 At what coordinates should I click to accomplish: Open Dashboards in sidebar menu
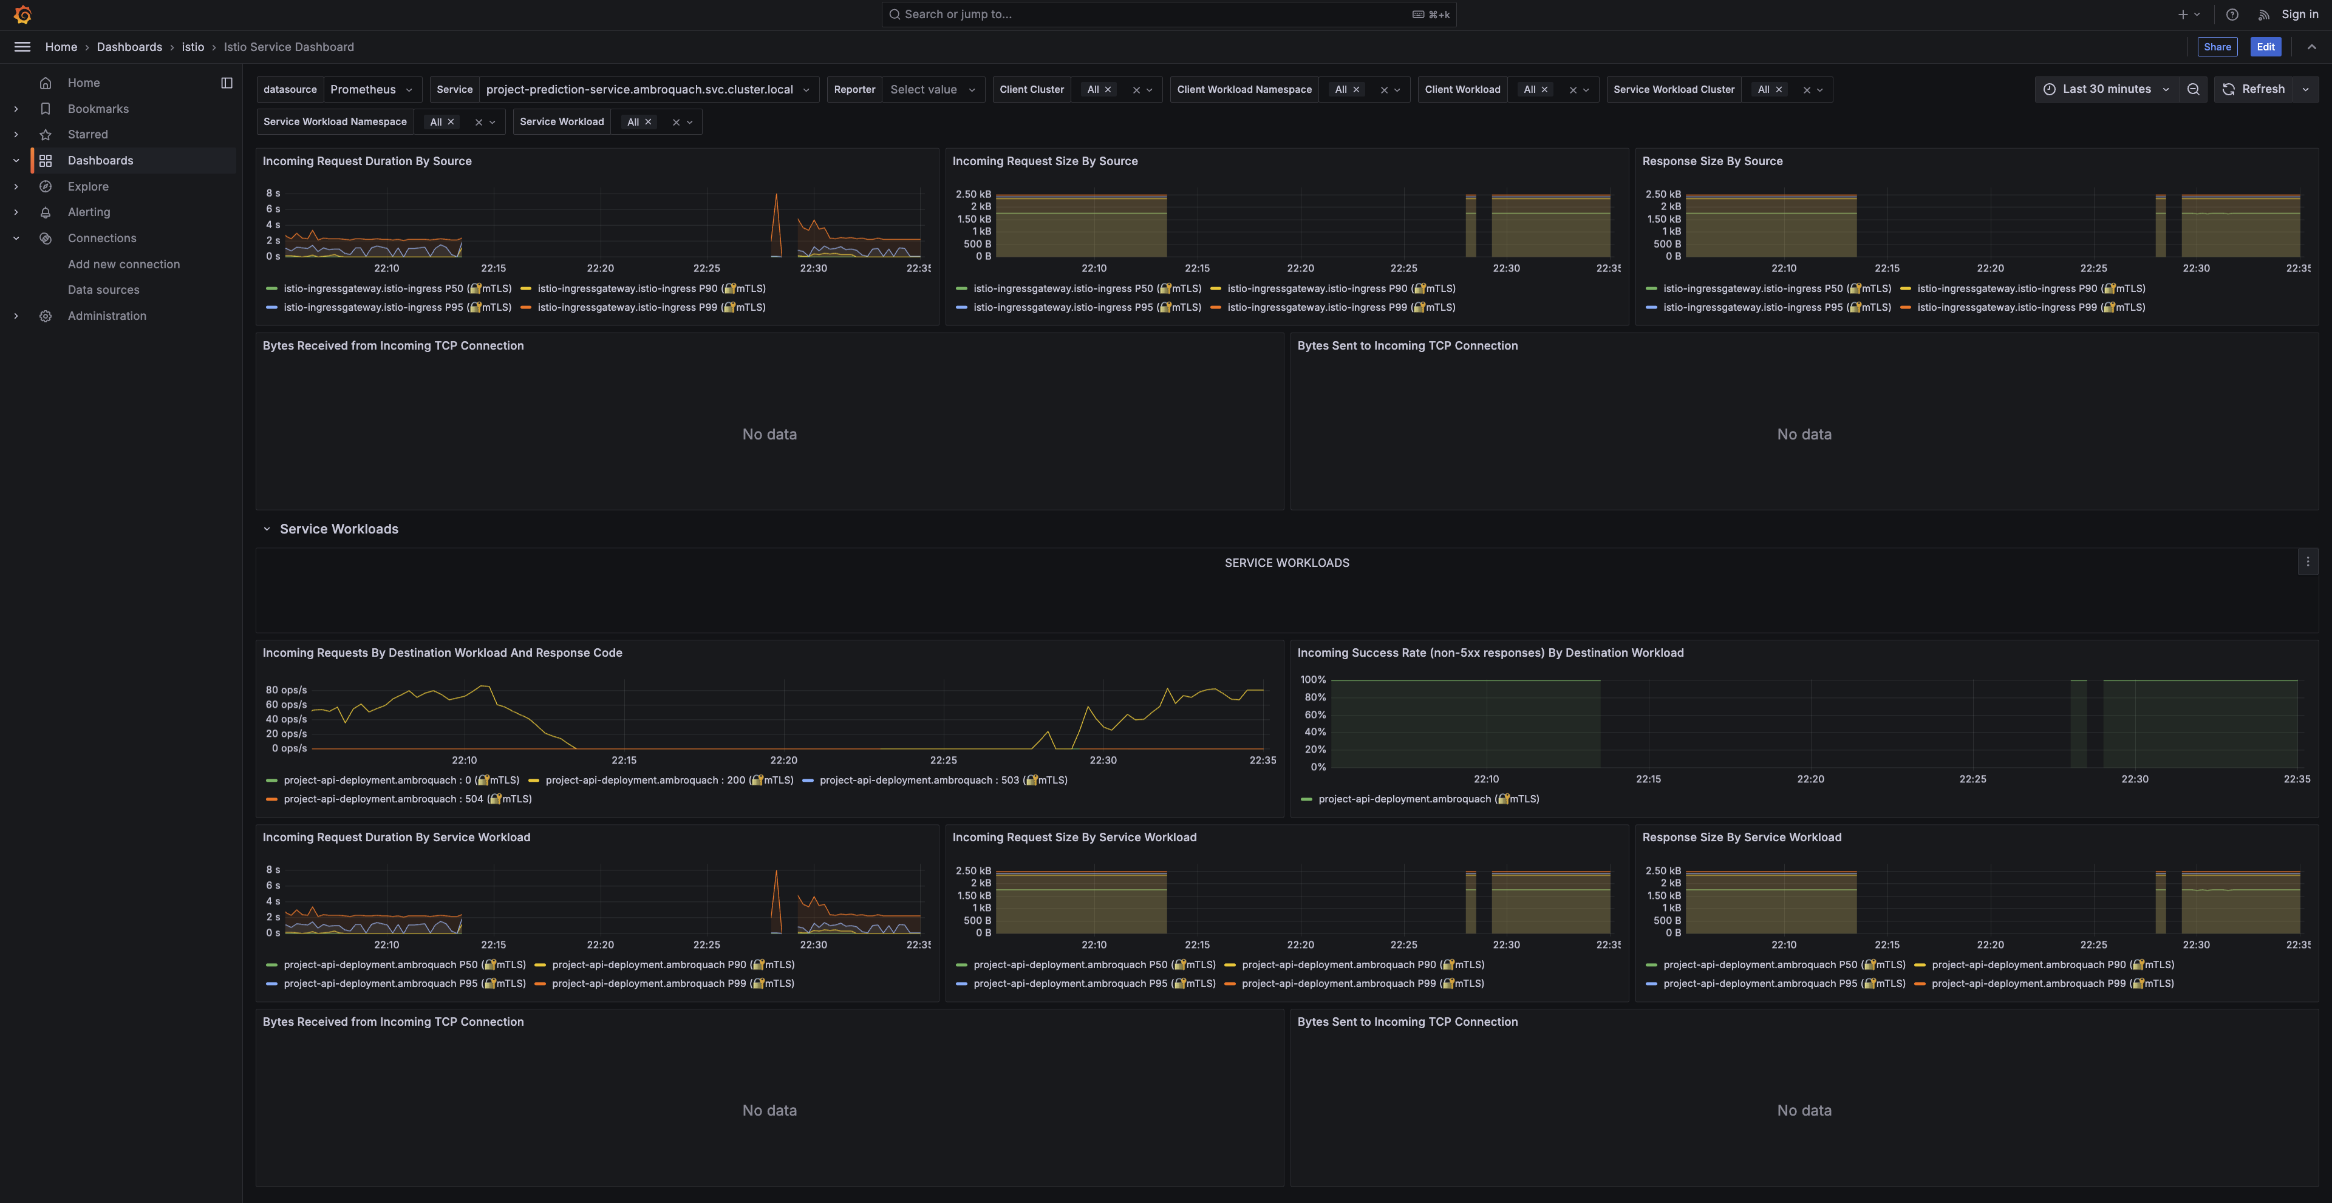(x=100, y=161)
